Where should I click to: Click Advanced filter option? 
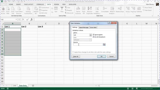pyautogui.click(x=69, y=13)
